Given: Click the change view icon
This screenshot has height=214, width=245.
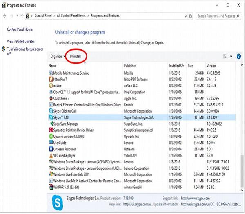Looking at the screenshot, I should click(225, 56).
